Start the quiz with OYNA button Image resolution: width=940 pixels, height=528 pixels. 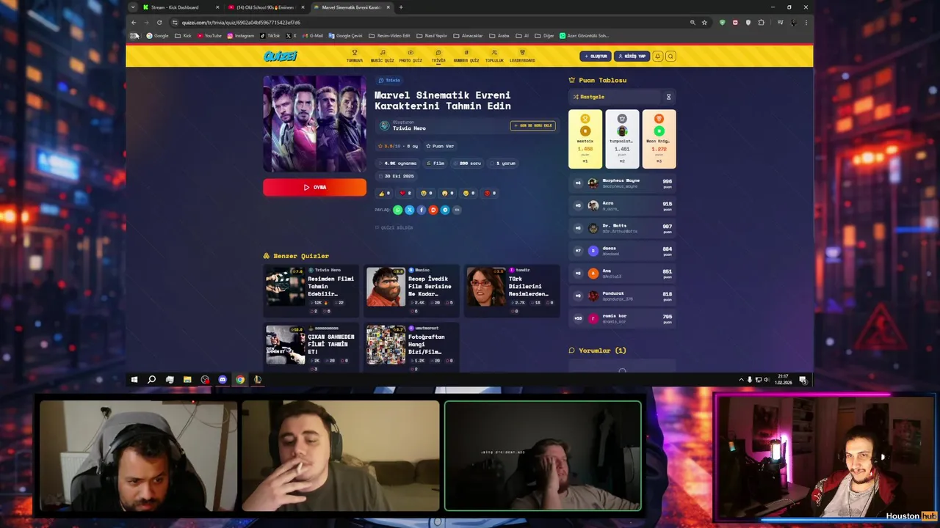[314, 187]
